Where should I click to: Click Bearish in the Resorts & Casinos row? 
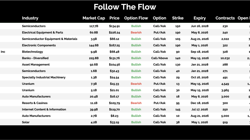click(136, 103)
